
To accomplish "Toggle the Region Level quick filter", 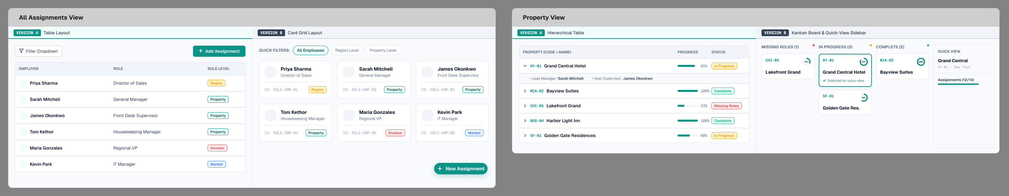I will [x=347, y=50].
